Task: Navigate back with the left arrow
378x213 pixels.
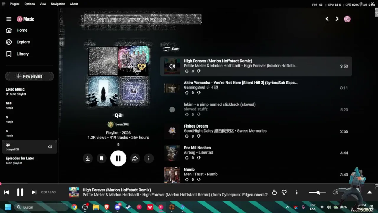Action: coord(327,19)
